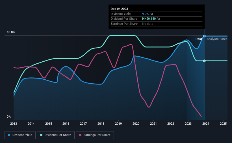Screen dimensions: 232x143
Task: Click the 2013 x-axis year label
Action: 14,124
